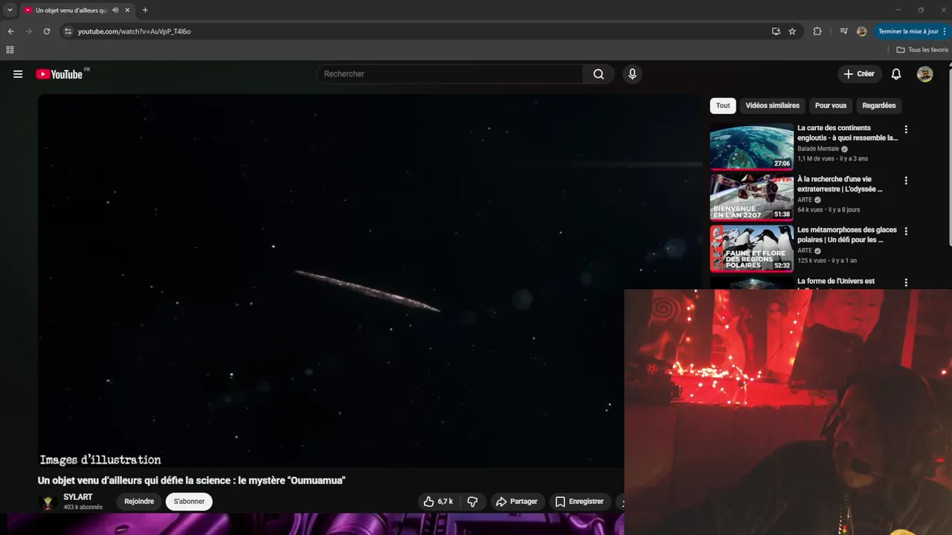
Task: Save video with Enregistrer button
Action: [x=579, y=502]
